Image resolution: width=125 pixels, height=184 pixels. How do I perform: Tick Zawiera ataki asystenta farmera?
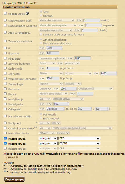41,34
